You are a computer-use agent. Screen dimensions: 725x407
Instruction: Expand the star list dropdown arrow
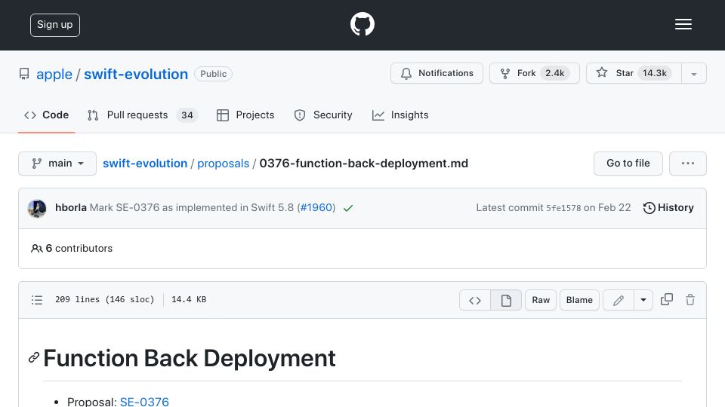[694, 74]
